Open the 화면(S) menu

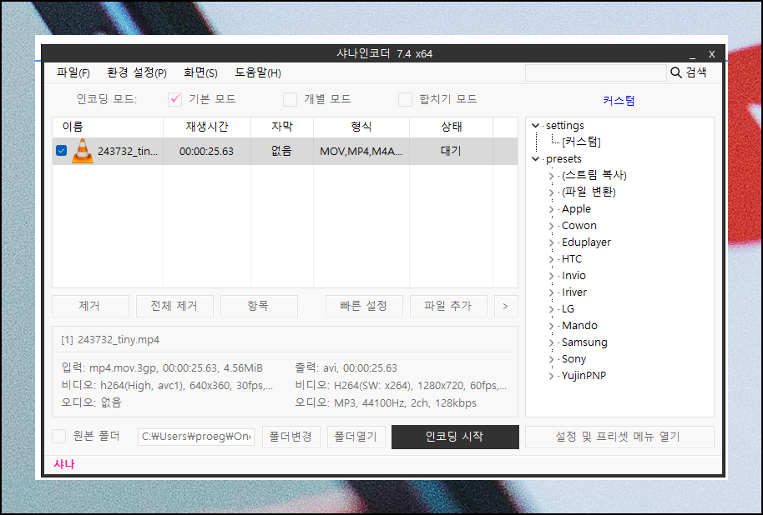(x=200, y=72)
